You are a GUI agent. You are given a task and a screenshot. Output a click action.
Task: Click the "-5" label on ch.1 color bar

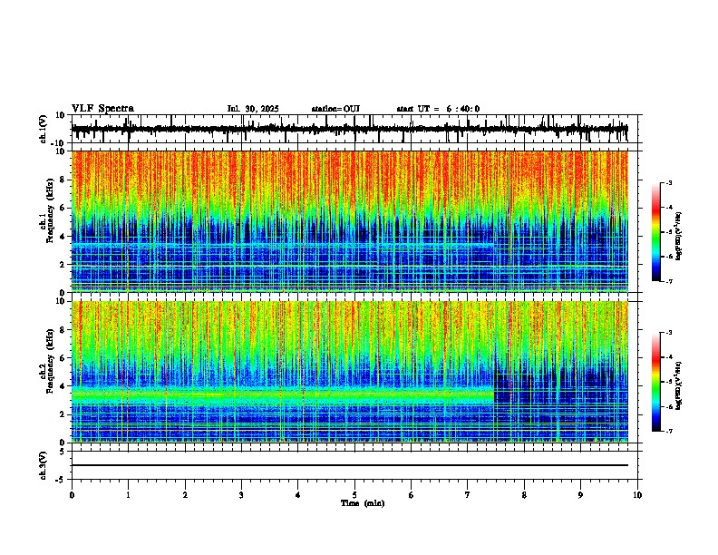(x=669, y=232)
